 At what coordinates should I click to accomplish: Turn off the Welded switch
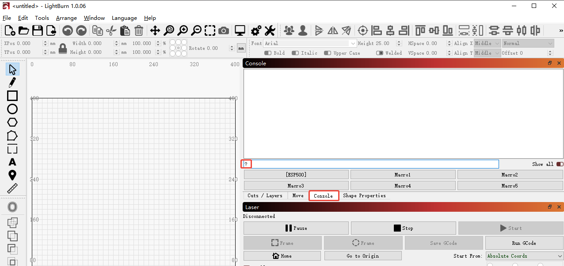[380, 53]
